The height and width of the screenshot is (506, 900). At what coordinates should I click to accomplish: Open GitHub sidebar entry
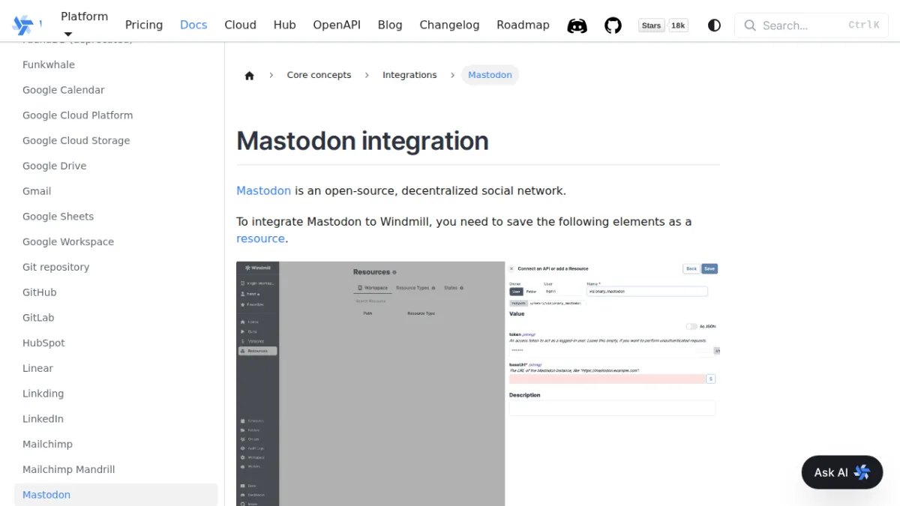39,292
